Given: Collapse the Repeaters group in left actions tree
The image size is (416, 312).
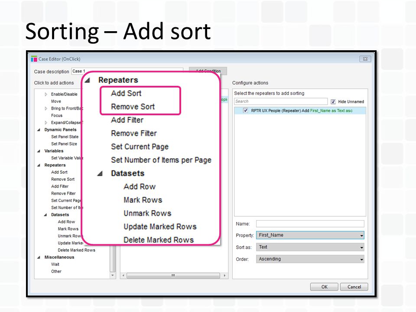Looking at the screenshot, I should 39,165.
